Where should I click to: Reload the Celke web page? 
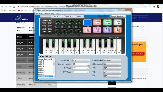tap(10, 7)
